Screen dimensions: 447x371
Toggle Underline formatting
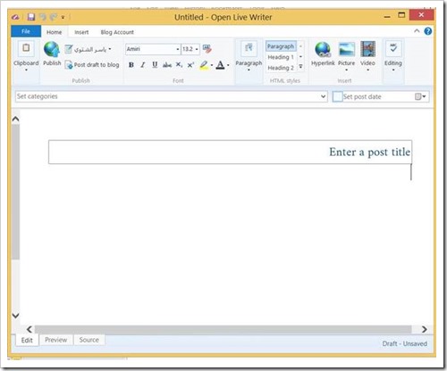pyautogui.click(x=155, y=65)
